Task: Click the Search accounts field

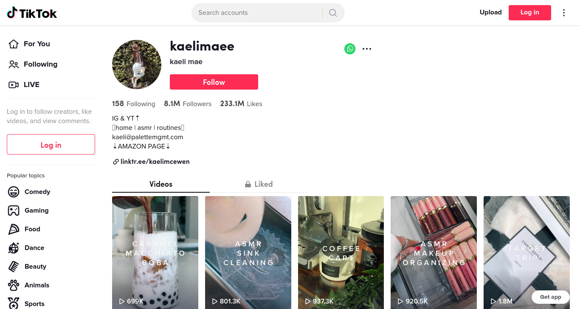Action: click(257, 13)
